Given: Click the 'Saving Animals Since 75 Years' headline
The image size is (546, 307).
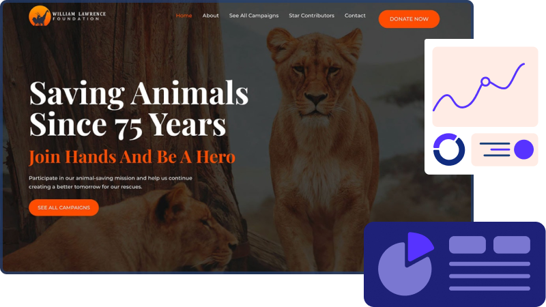Looking at the screenshot, I should pyautogui.click(x=139, y=108).
